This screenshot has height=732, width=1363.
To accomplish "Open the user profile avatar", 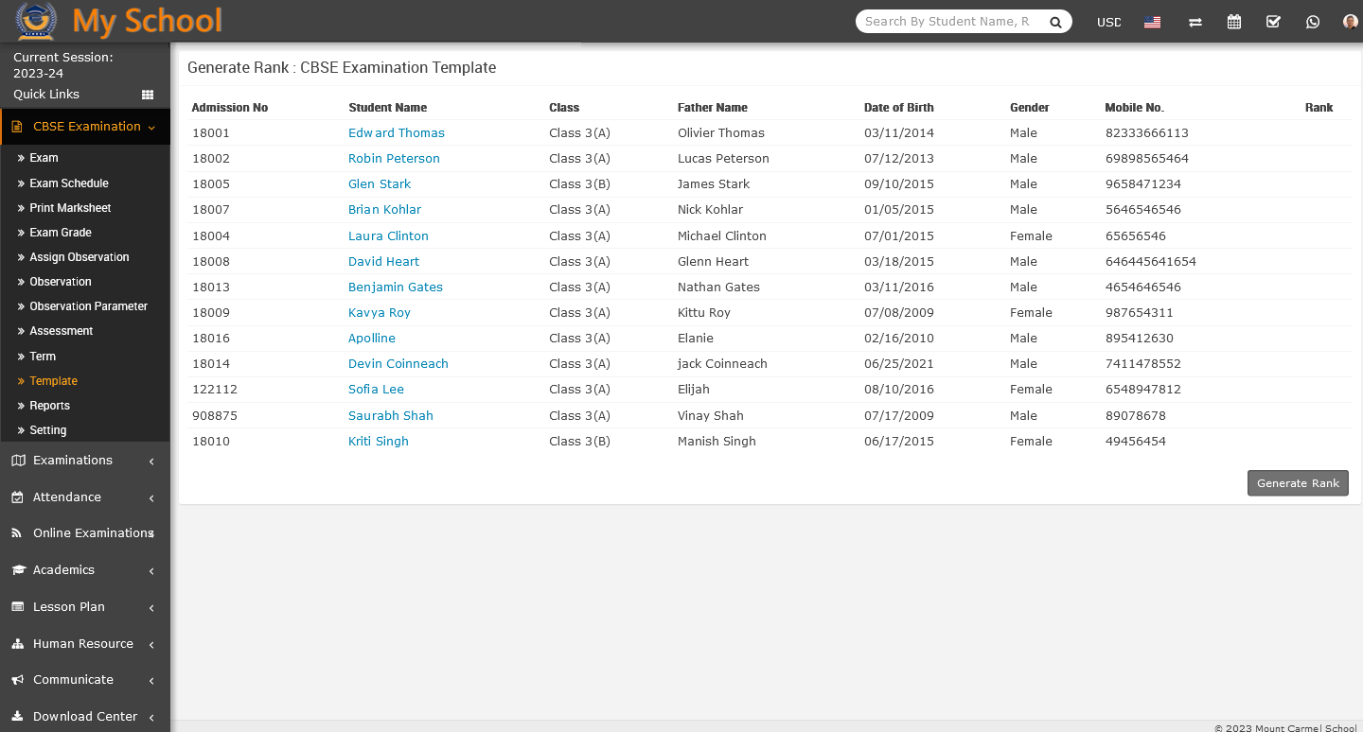I will [1351, 22].
